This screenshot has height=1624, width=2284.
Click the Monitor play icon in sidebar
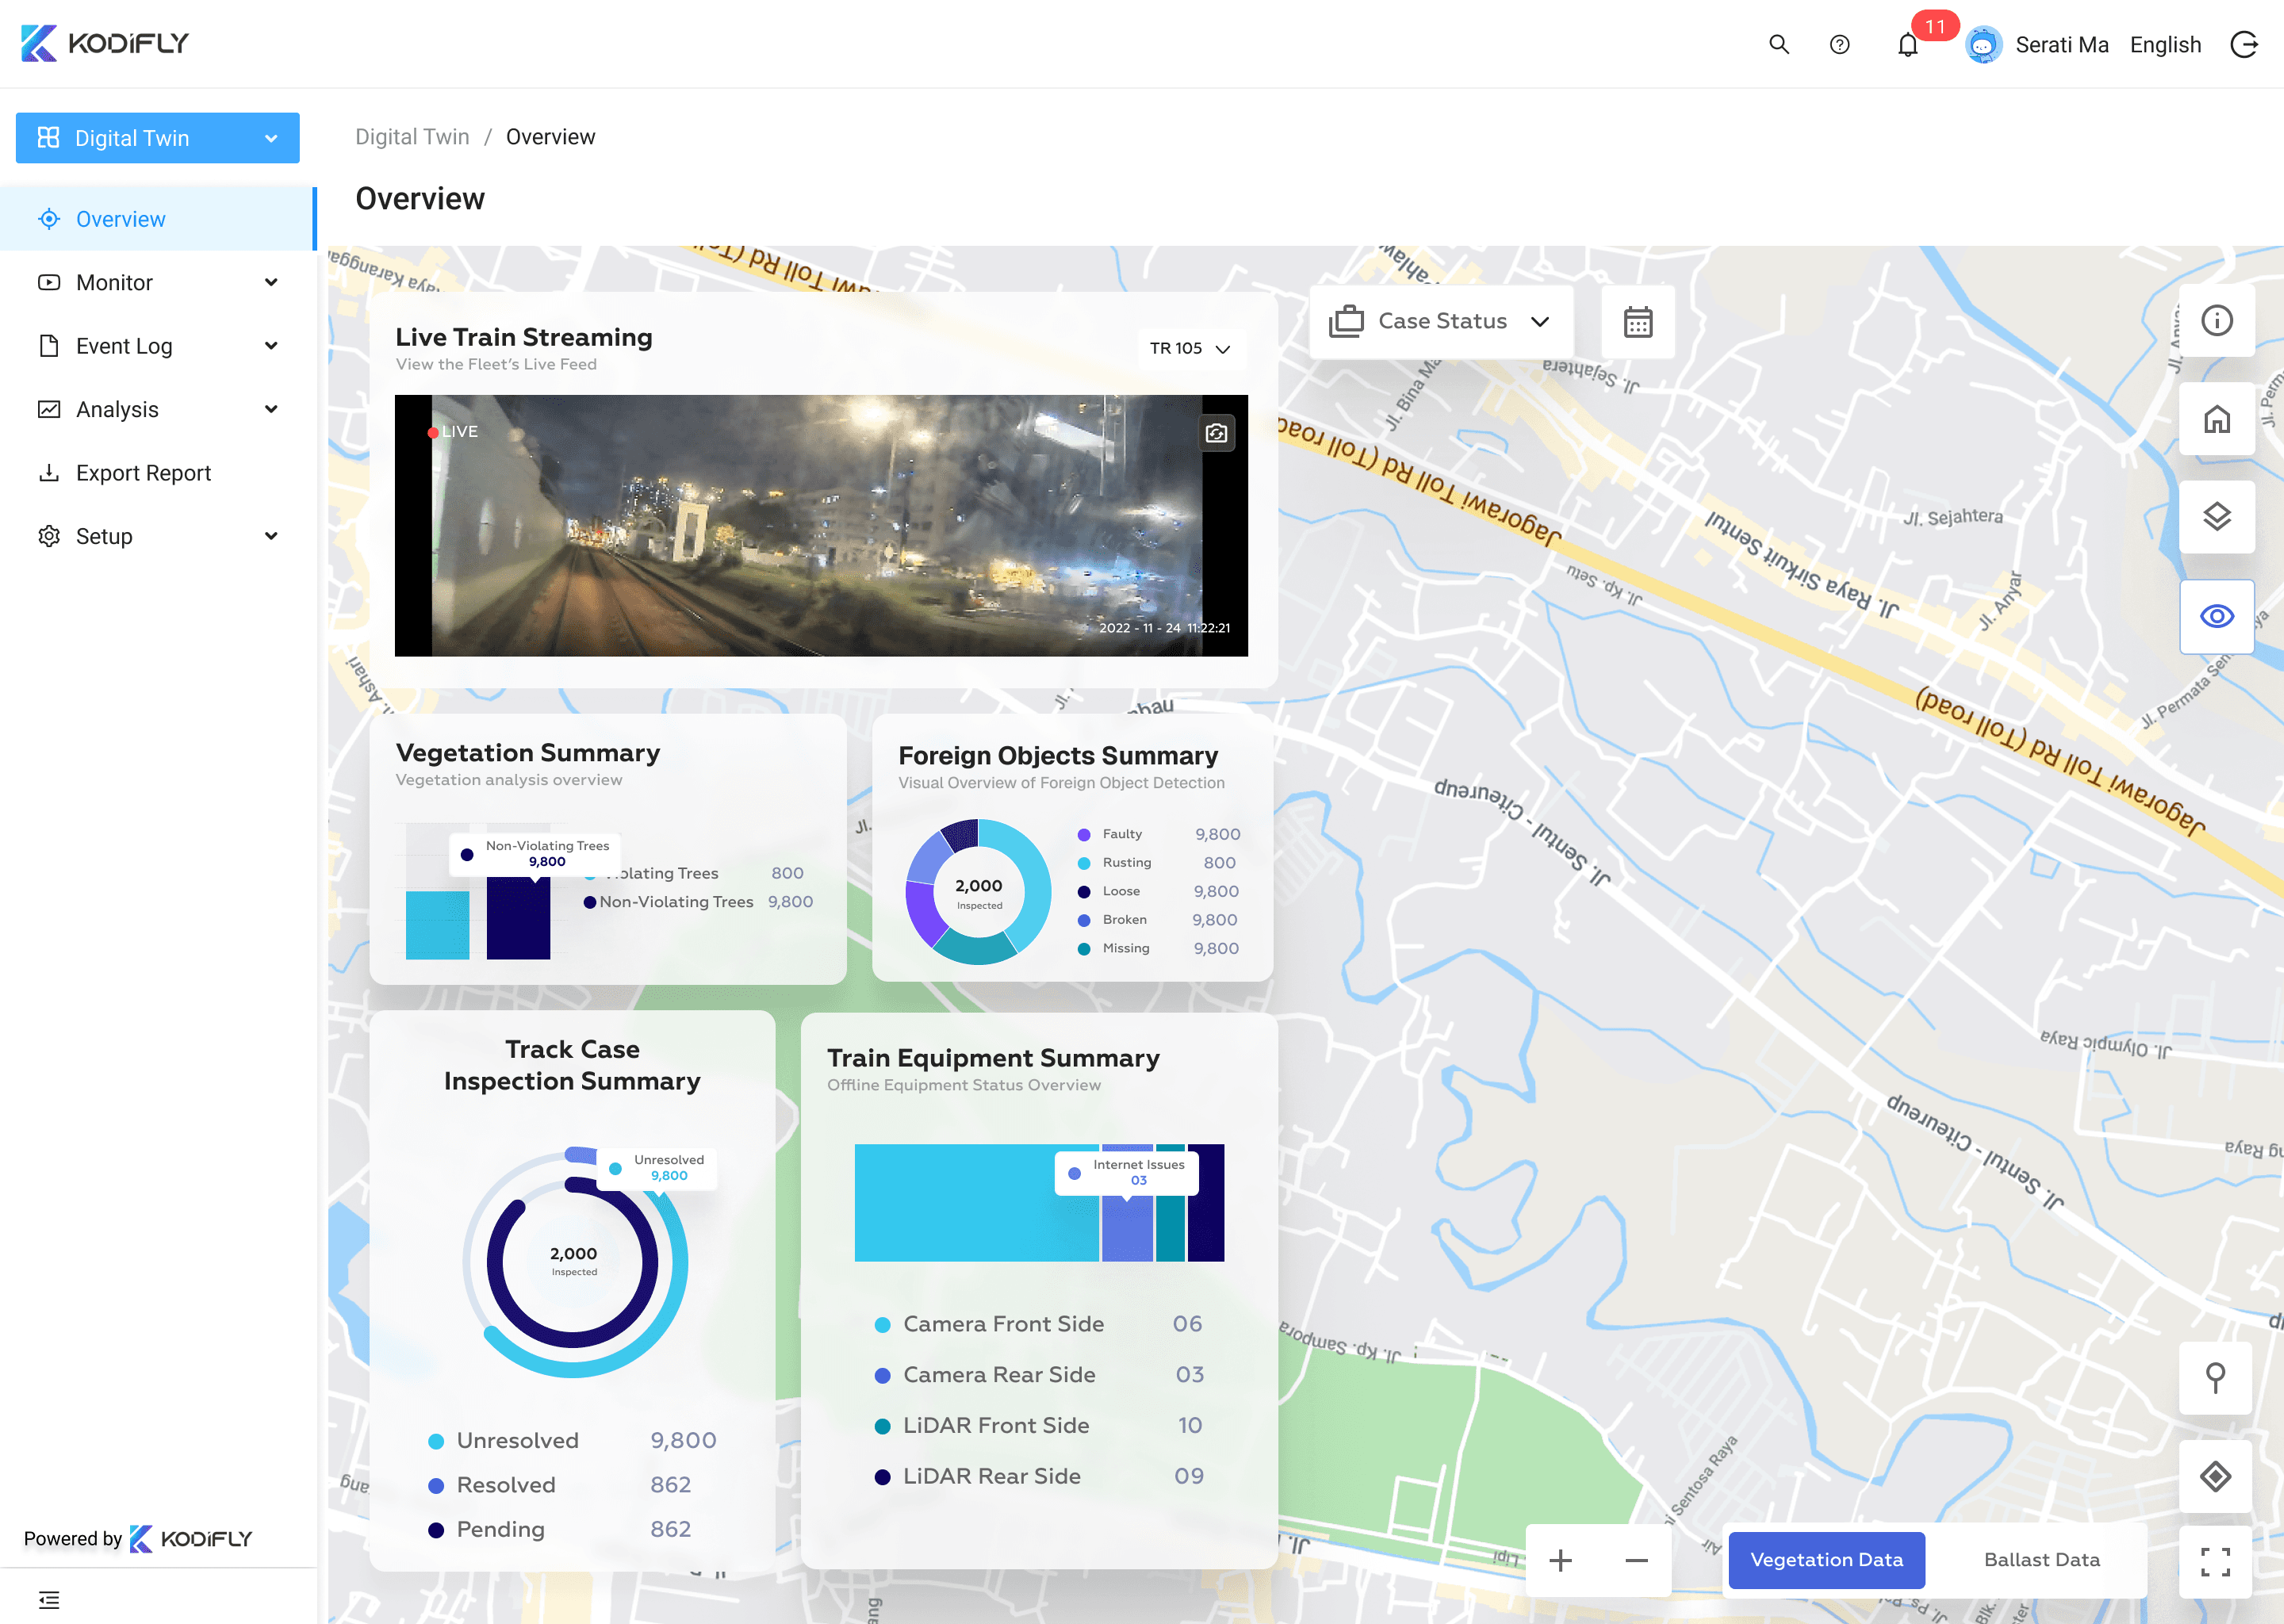pyautogui.click(x=49, y=282)
